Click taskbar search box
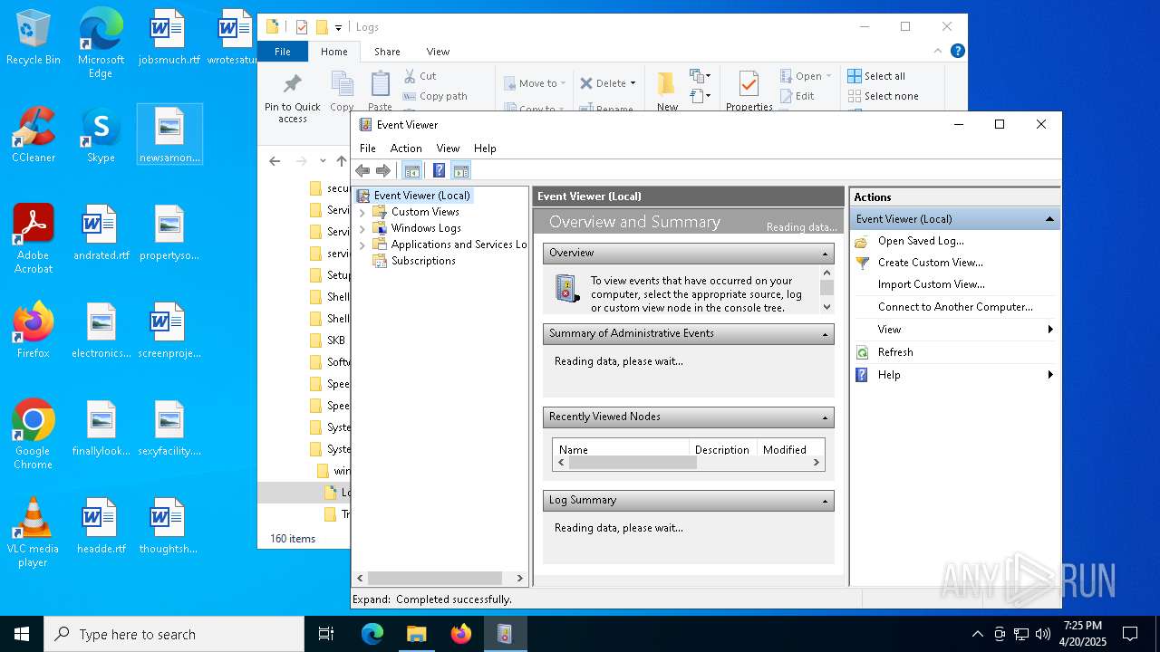 click(174, 634)
